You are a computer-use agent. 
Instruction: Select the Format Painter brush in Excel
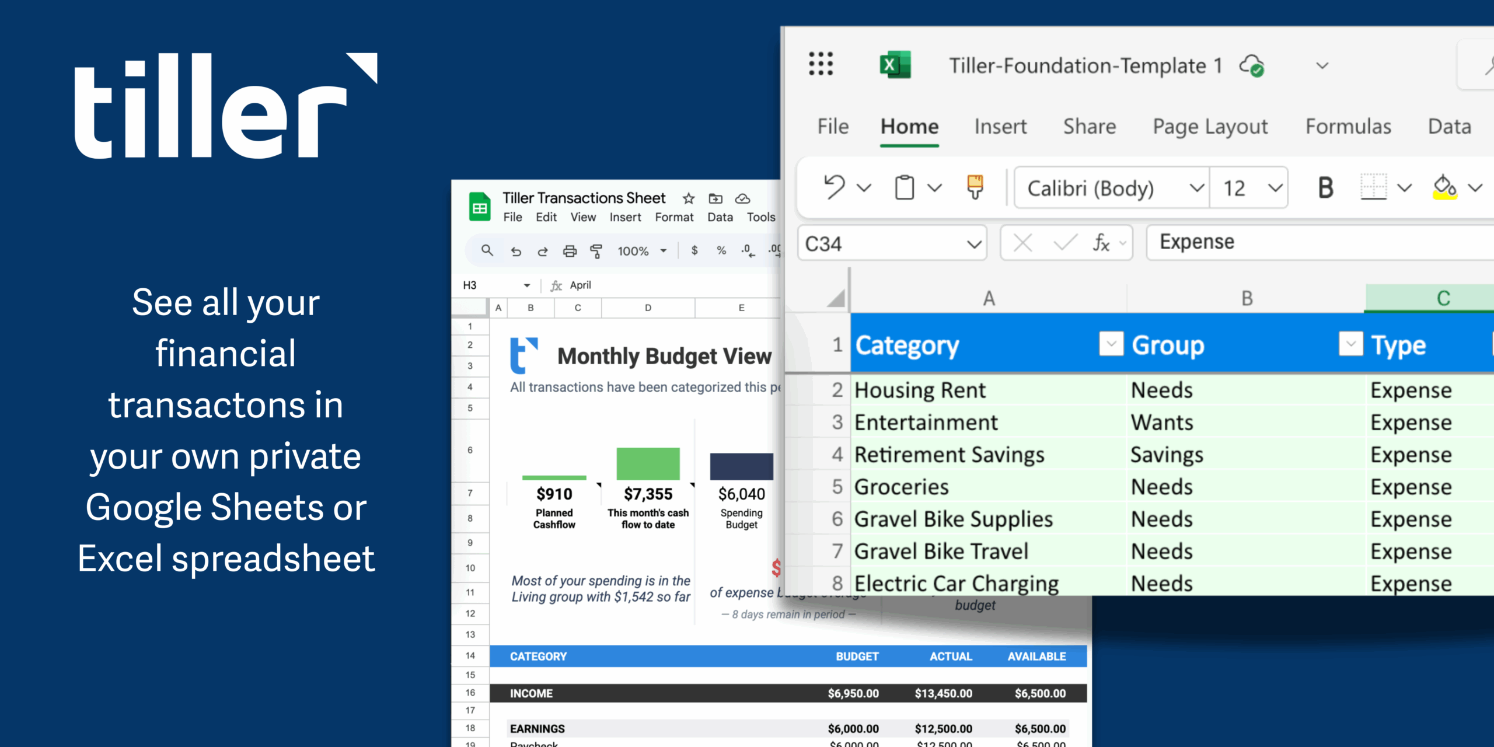tap(975, 187)
